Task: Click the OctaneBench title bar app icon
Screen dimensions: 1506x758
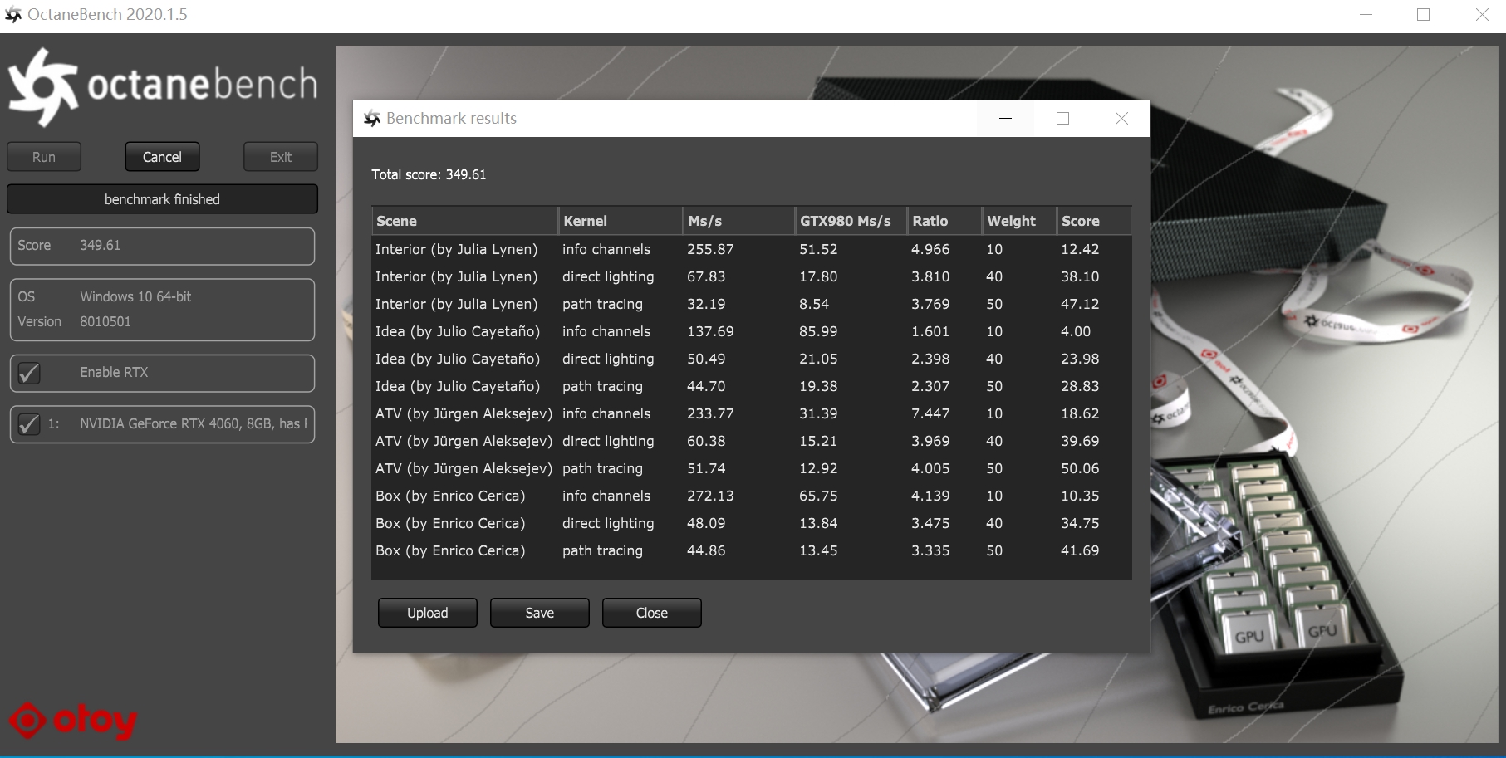Action: coord(13,15)
